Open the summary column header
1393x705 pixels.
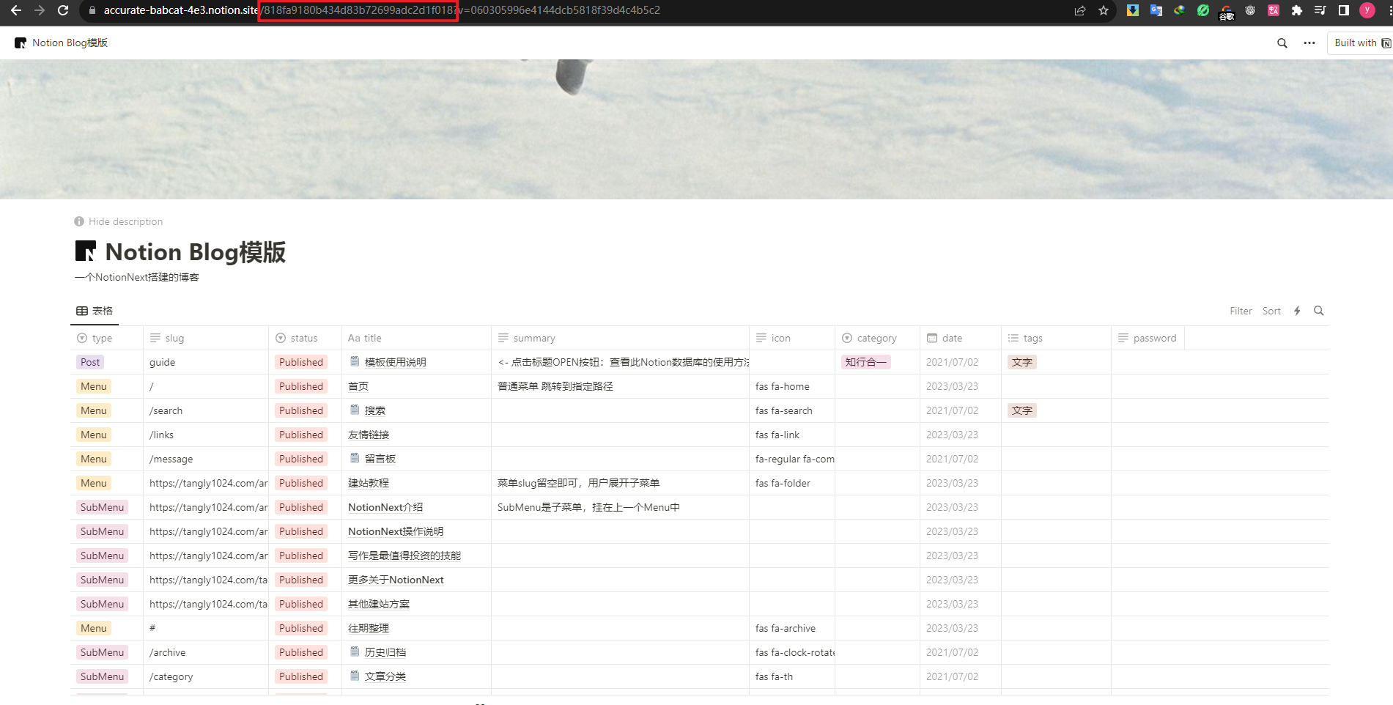tap(621, 338)
